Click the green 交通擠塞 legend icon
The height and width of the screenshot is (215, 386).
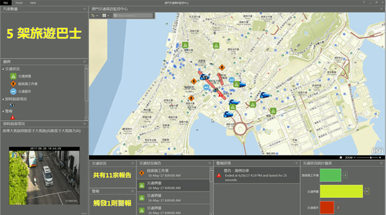pos(13,76)
